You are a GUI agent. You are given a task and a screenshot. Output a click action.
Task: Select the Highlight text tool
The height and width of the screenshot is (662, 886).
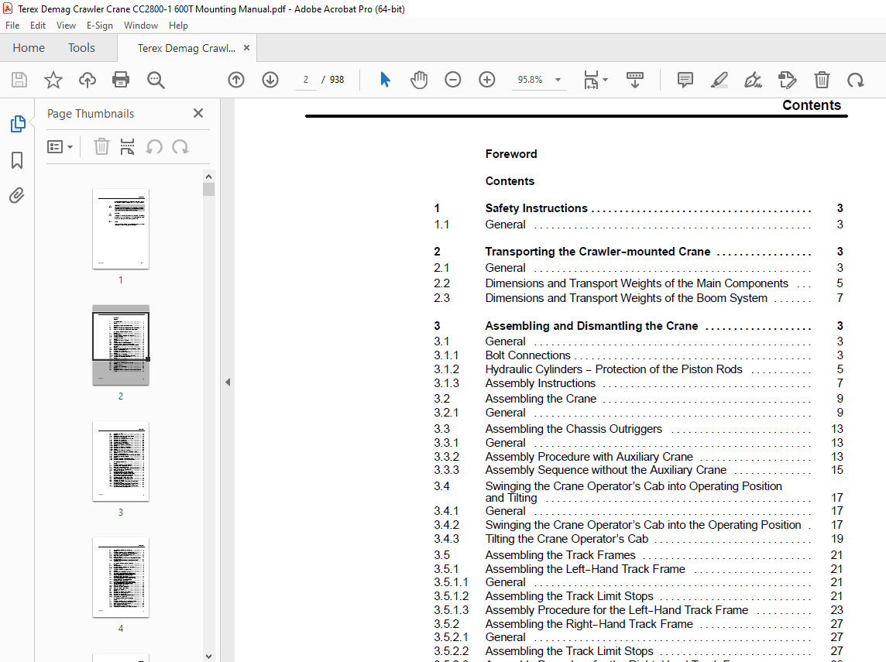pos(719,80)
